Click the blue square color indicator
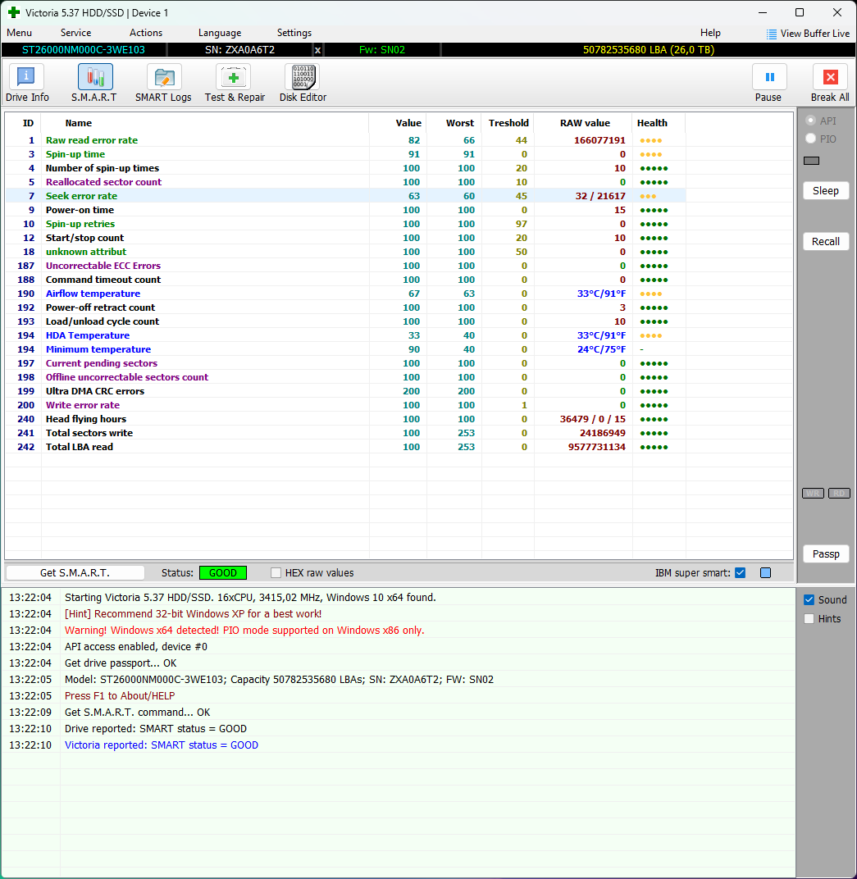Viewport: 857px width, 879px height. [x=765, y=573]
